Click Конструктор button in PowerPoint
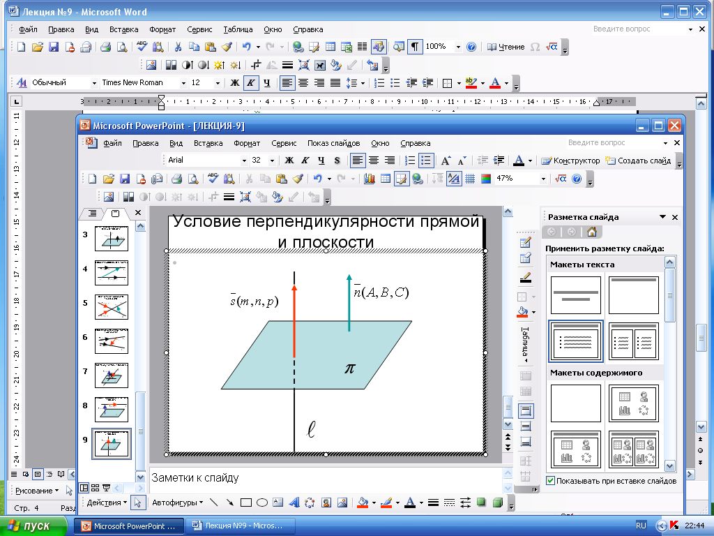This screenshot has height=536, width=714. 570,161
